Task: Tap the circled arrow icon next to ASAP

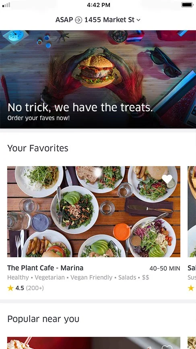Action: click(x=78, y=20)
